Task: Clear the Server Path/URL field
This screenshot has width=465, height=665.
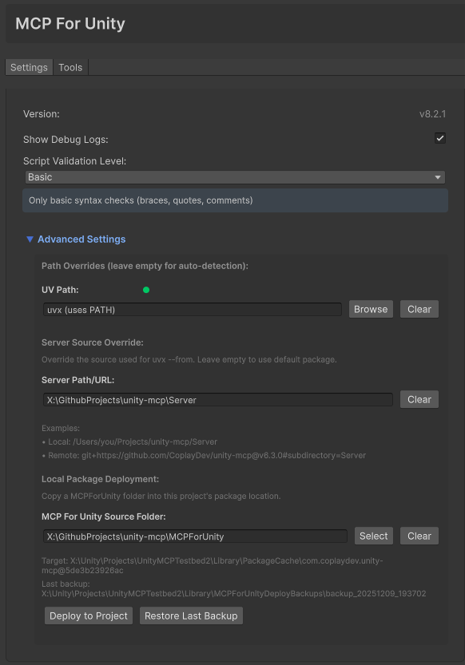Action: 419,398
